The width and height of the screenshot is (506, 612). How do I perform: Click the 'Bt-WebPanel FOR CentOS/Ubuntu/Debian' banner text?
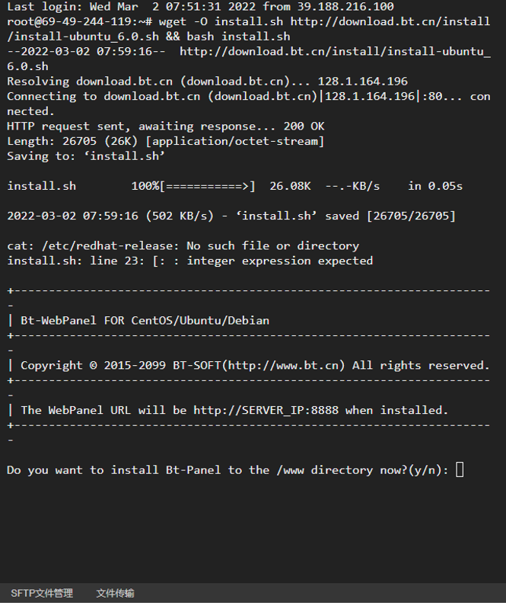(x=145, y=320)
